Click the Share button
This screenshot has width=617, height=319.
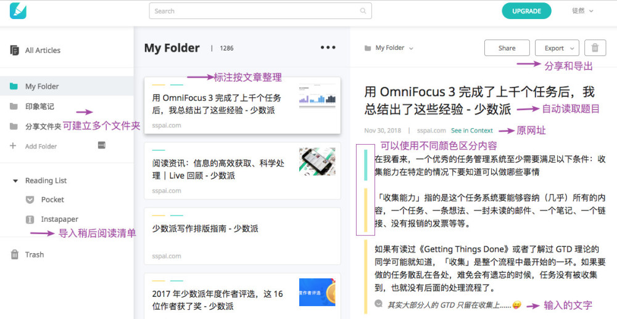[507, 48]
